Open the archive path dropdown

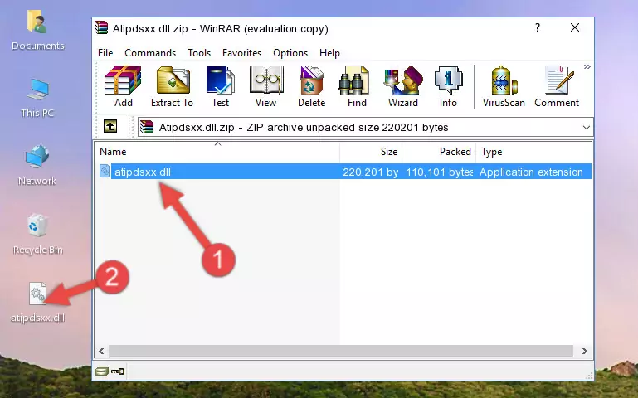coord(586,127)
